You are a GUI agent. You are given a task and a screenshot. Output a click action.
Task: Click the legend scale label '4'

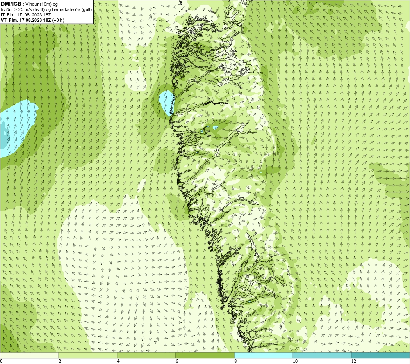coord(118,361)
